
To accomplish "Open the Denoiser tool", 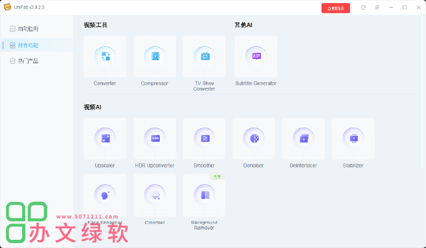I will pos(254,139).
